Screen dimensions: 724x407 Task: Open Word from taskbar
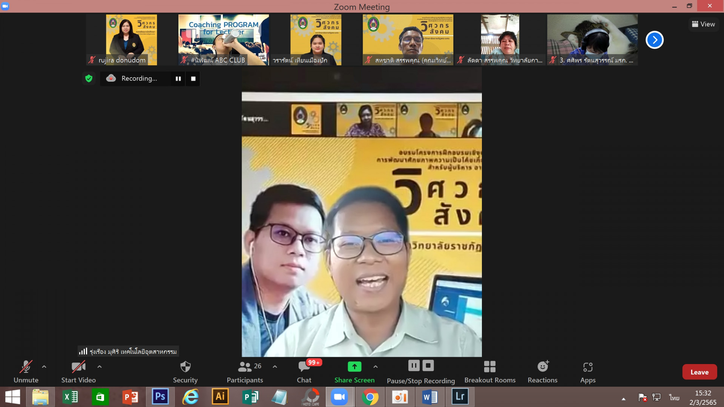(430, 397)
